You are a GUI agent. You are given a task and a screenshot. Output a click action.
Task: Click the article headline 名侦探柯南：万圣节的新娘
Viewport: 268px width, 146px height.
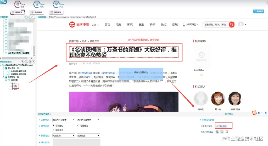point(124,52)
